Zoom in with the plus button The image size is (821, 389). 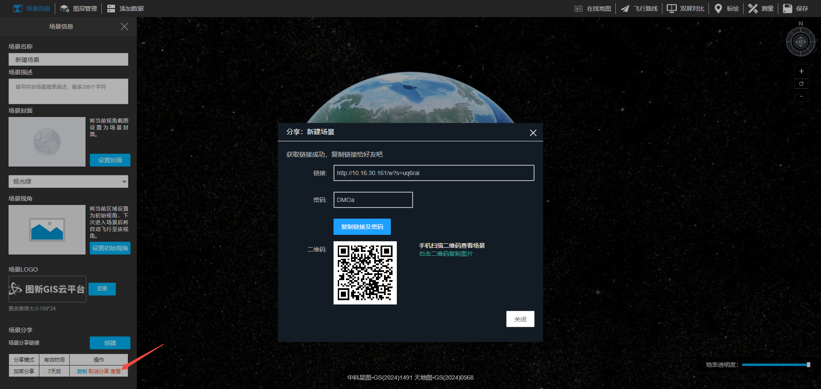801,71
